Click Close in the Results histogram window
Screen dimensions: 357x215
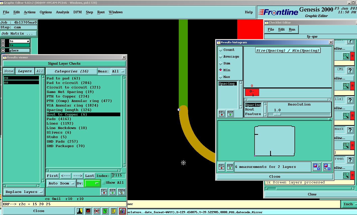[x=275, y=176]
